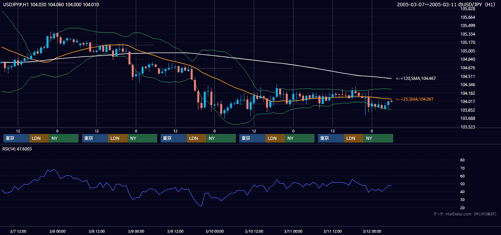Click price axis value 105.005
Image resolution: width=501 pixels, height=235 pixels.
(468, 51)
